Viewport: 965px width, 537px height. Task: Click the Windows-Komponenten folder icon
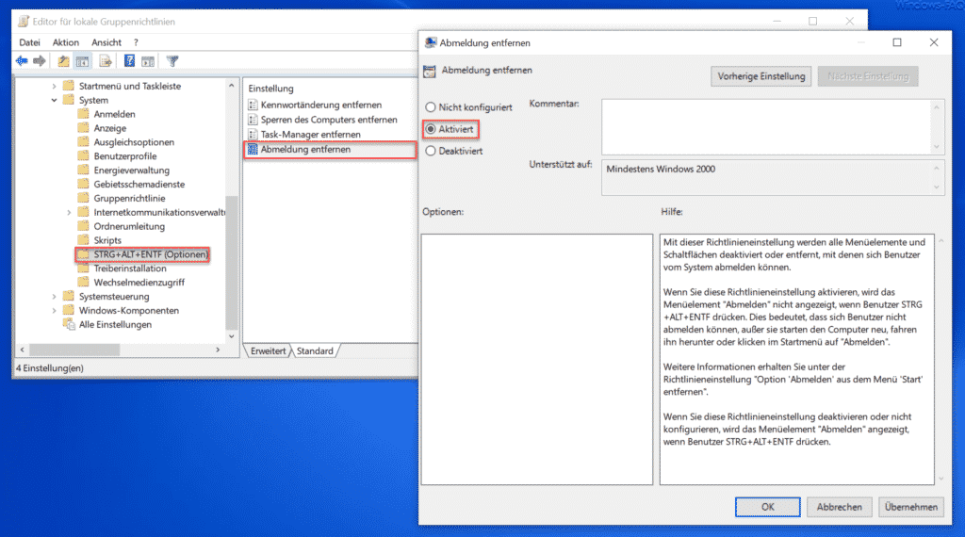[68, 310]
